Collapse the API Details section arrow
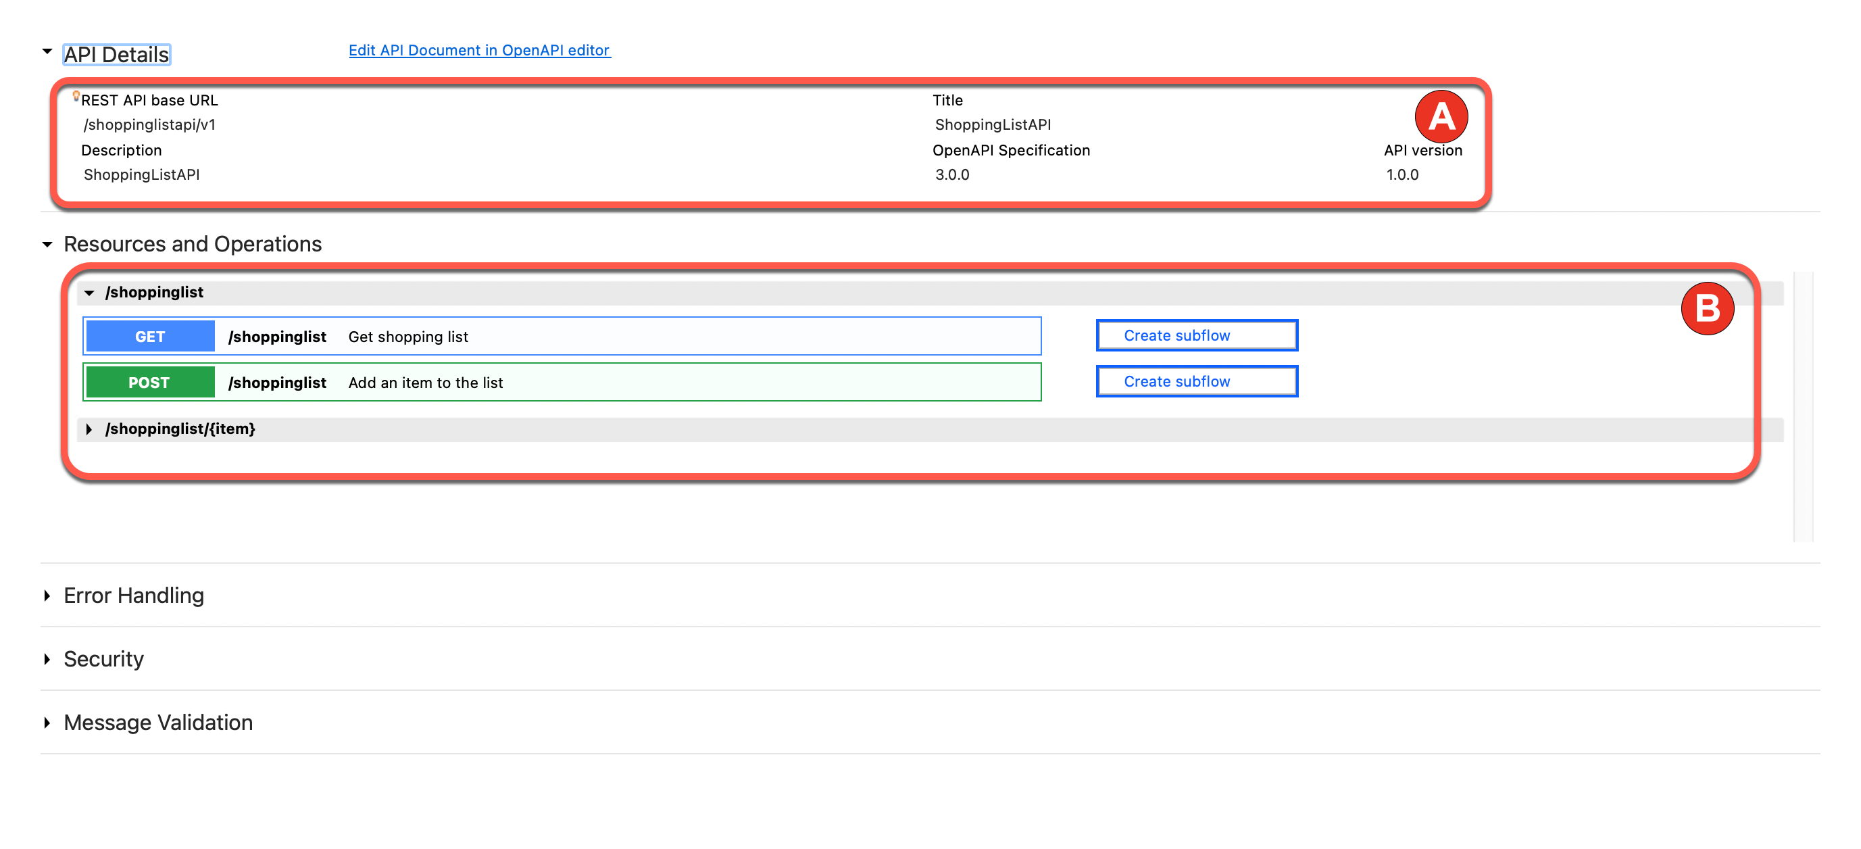Viewport: 1861px width, 849px height. click(47, 51)
